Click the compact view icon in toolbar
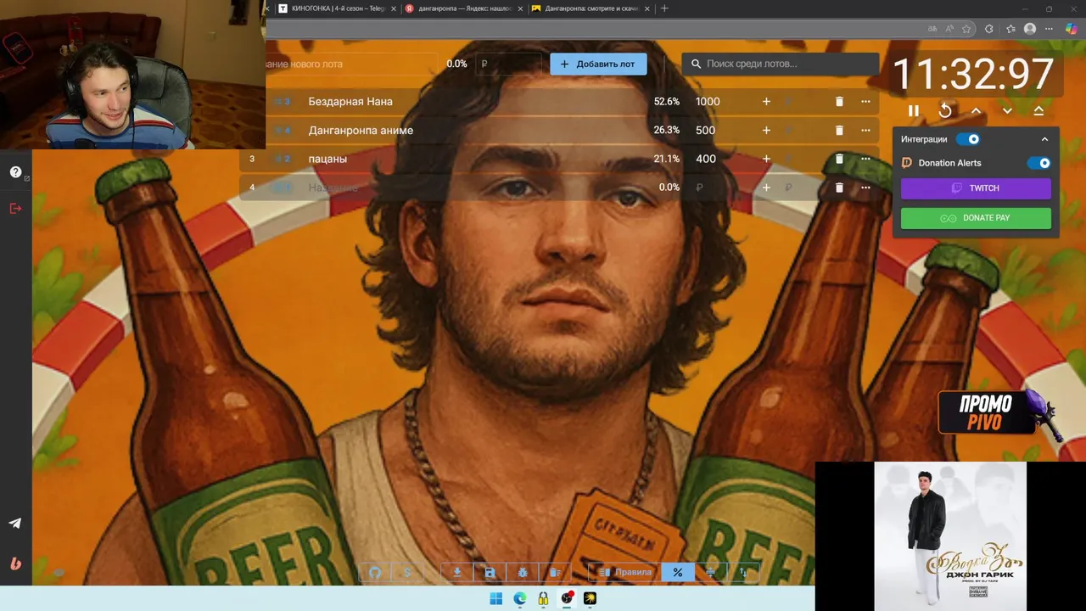Viewport: 1086px width, 611px height. pos(710,572)
